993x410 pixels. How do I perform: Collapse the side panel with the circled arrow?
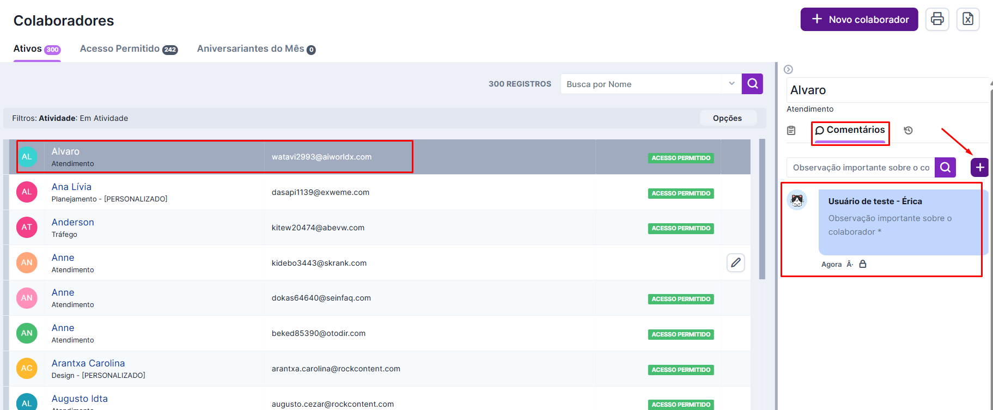788,70
